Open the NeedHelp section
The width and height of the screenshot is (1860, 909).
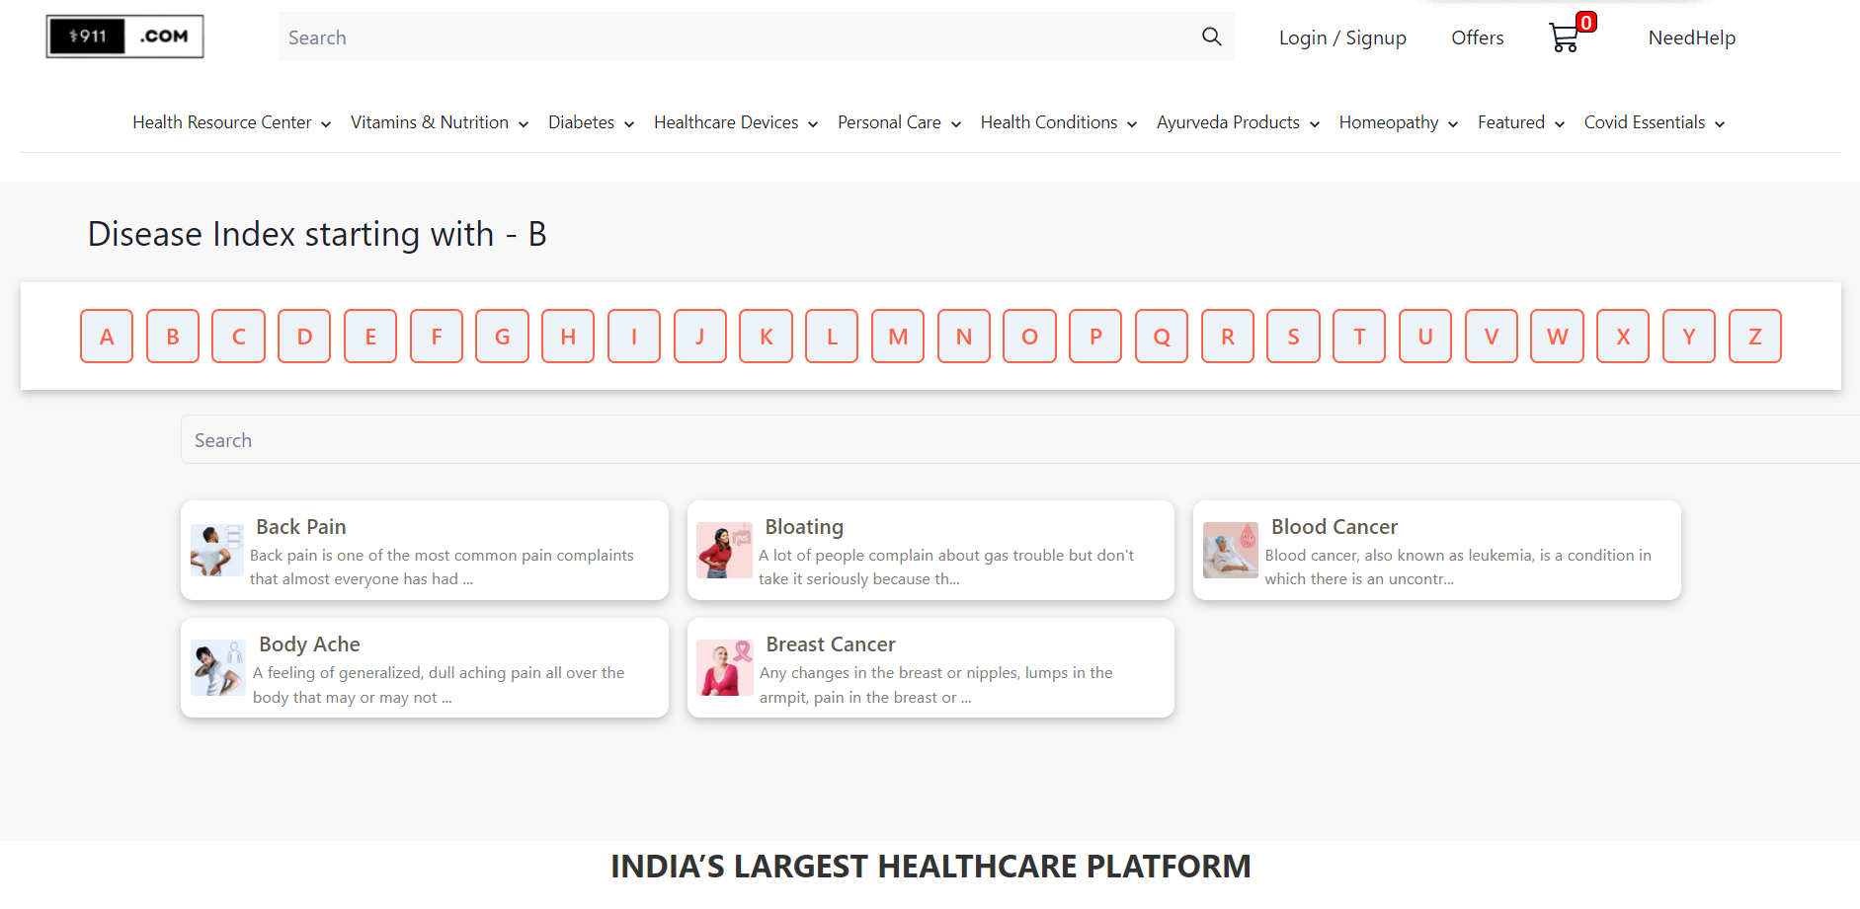(1691, 37)
